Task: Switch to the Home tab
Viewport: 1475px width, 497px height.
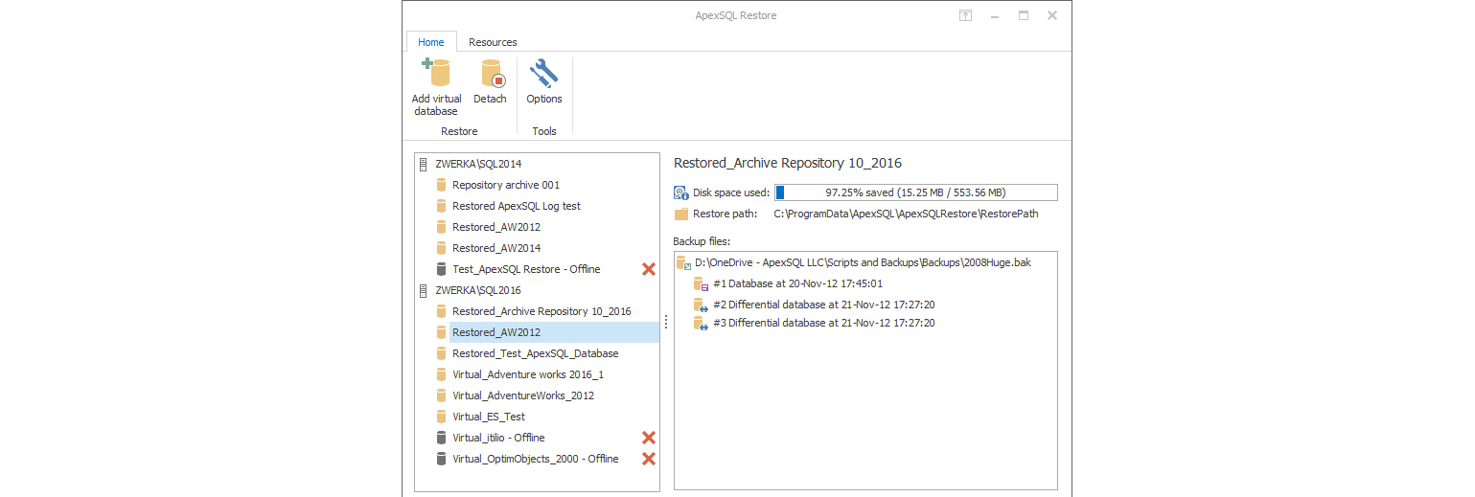Action: [x=431, y=42]
